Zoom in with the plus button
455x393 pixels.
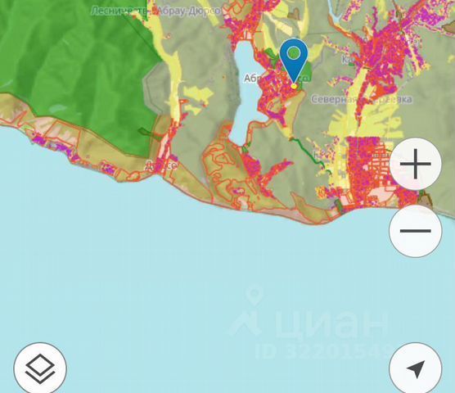pyautogui.click(x=415, y=164)
